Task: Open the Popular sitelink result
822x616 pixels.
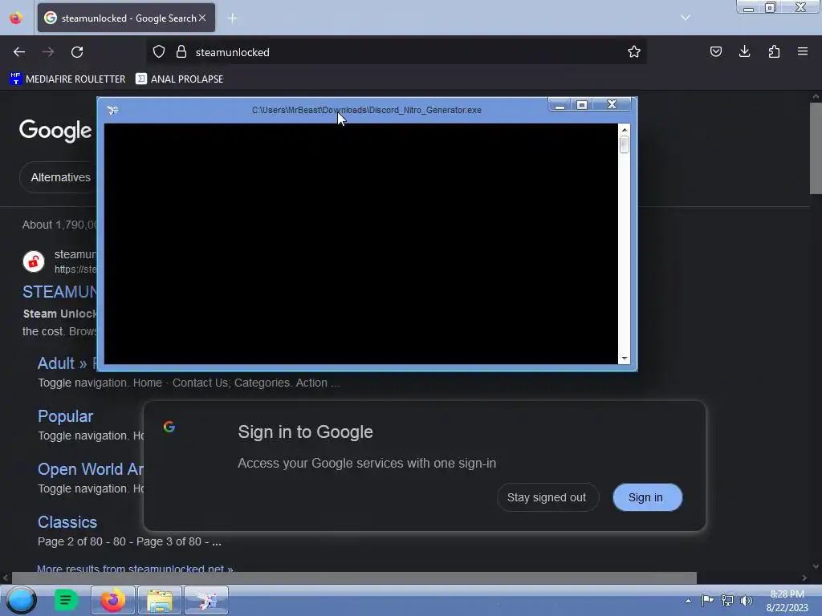Action: [x=66, y=416]
